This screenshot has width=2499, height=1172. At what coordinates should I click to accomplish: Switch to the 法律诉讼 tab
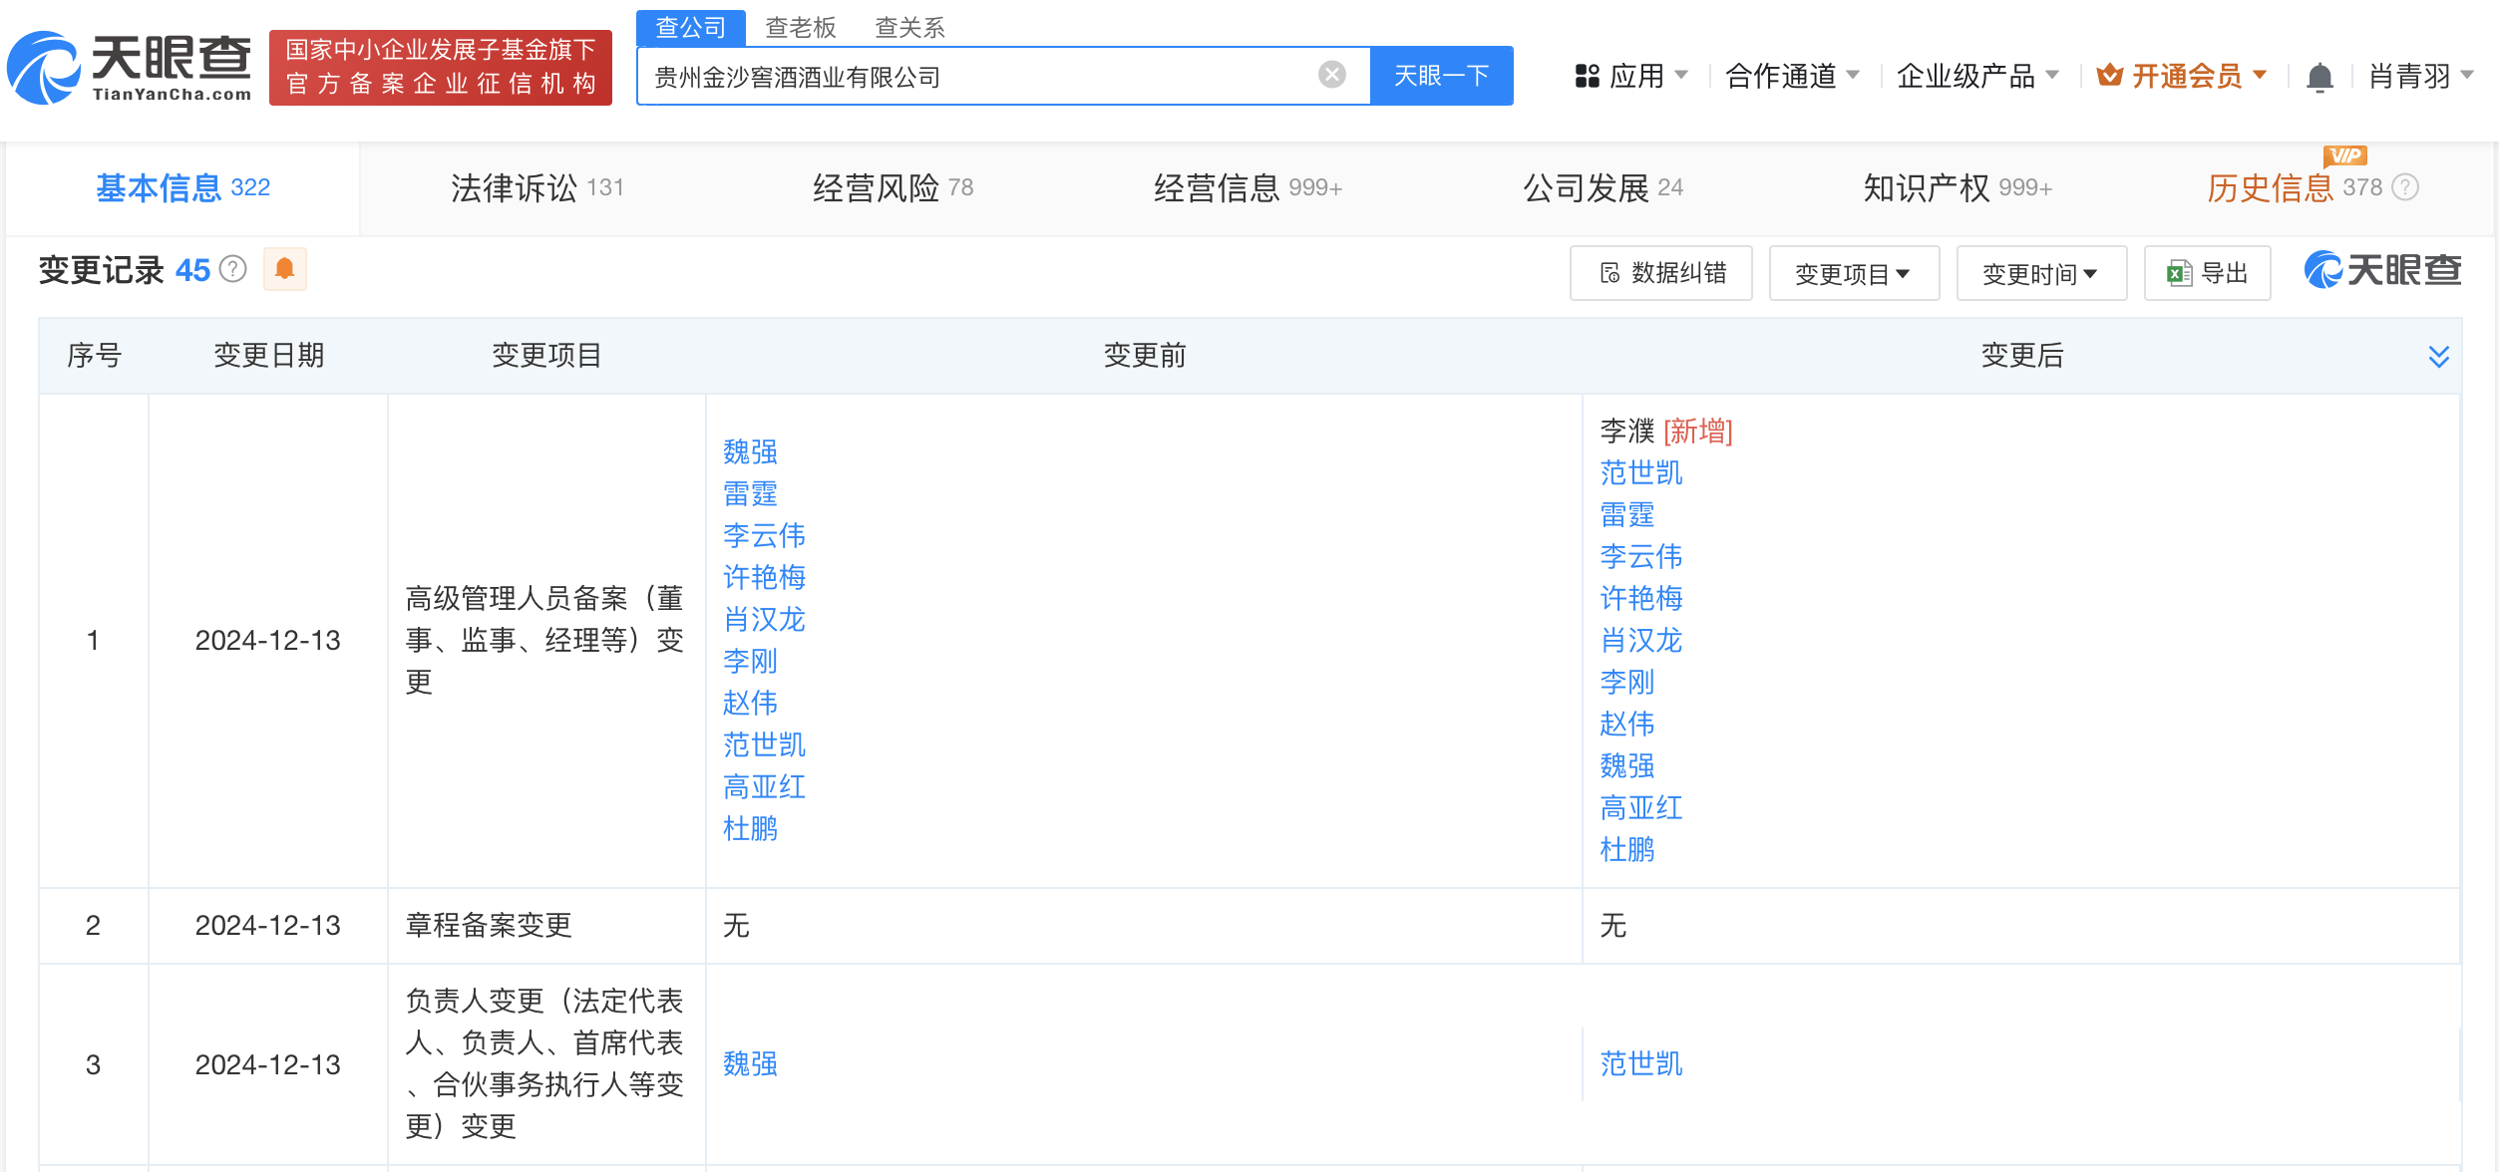click(x=536, y=187)
